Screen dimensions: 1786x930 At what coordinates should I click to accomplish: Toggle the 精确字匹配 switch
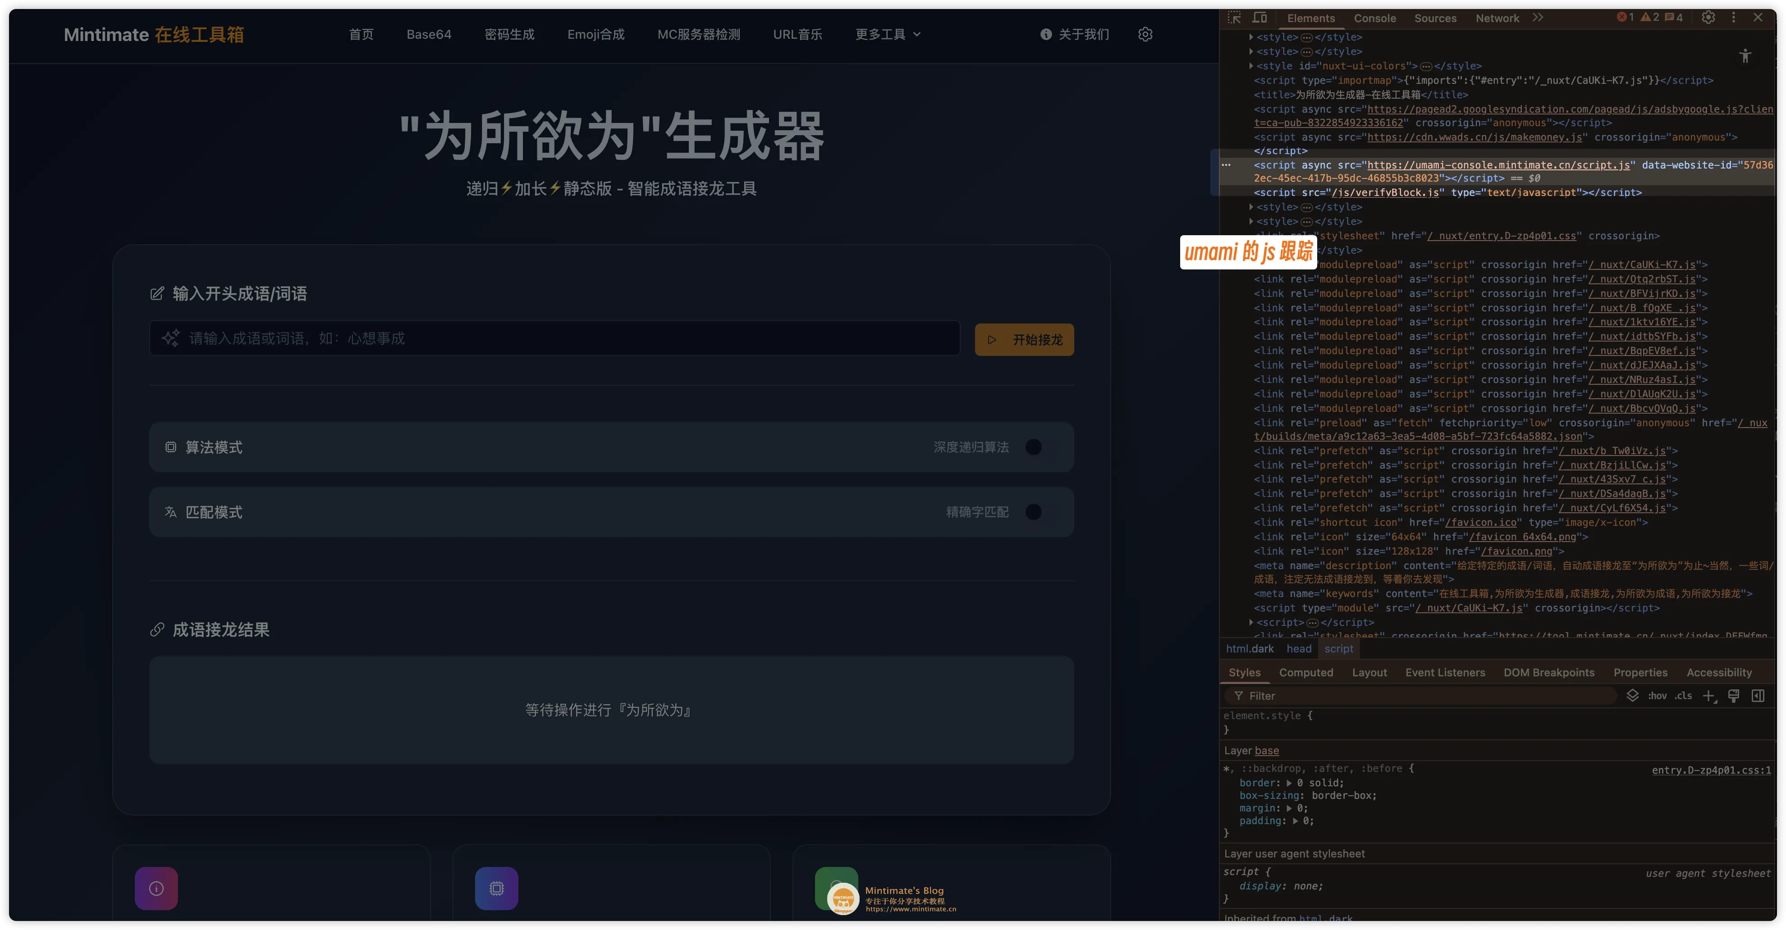click(x=1034, y=512)
